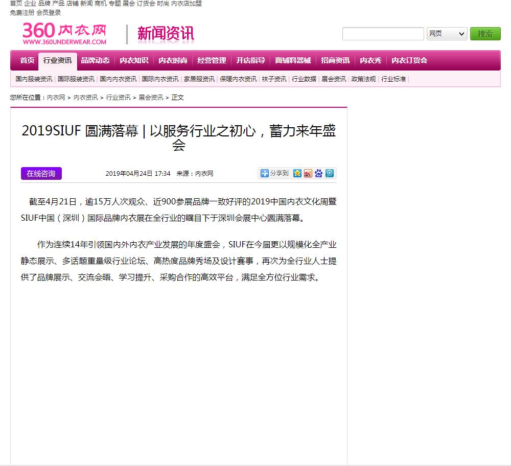
Task: Click the paragraph starting 作为连续14年
Action: click(178, 261)
